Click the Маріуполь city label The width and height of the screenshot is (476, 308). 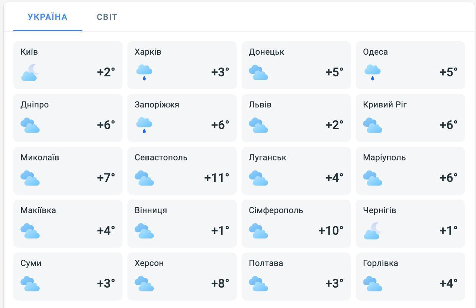point(384,158)
